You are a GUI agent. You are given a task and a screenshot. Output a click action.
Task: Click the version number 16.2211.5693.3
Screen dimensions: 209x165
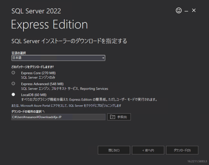[197, 161]
